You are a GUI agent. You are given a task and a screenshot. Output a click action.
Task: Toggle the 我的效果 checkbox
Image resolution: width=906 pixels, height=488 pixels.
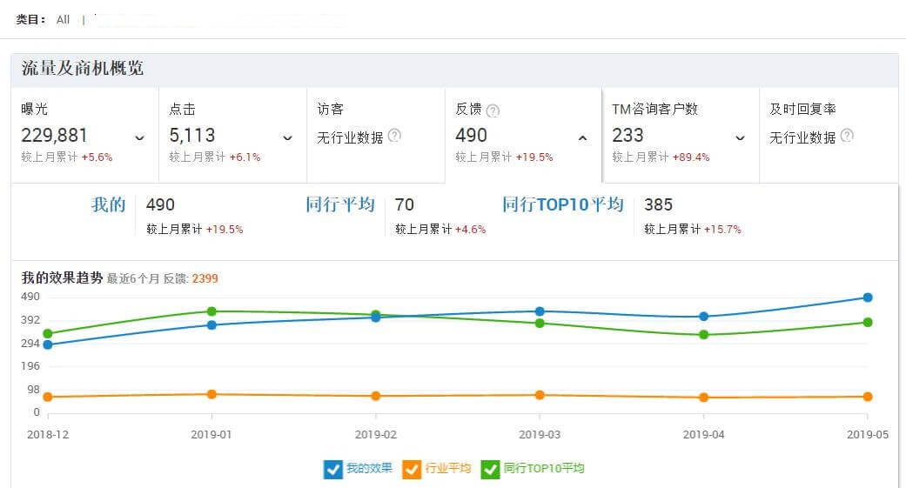(332, 469)
